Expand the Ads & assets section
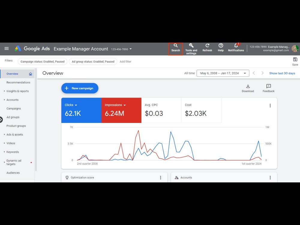The height and width of the screenshot is (225, 300). (4, 134)
